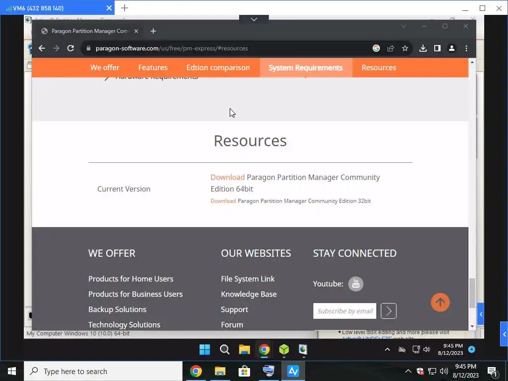Click host Windows Start button
Screen dimensions: 508x381
point(12,371)
